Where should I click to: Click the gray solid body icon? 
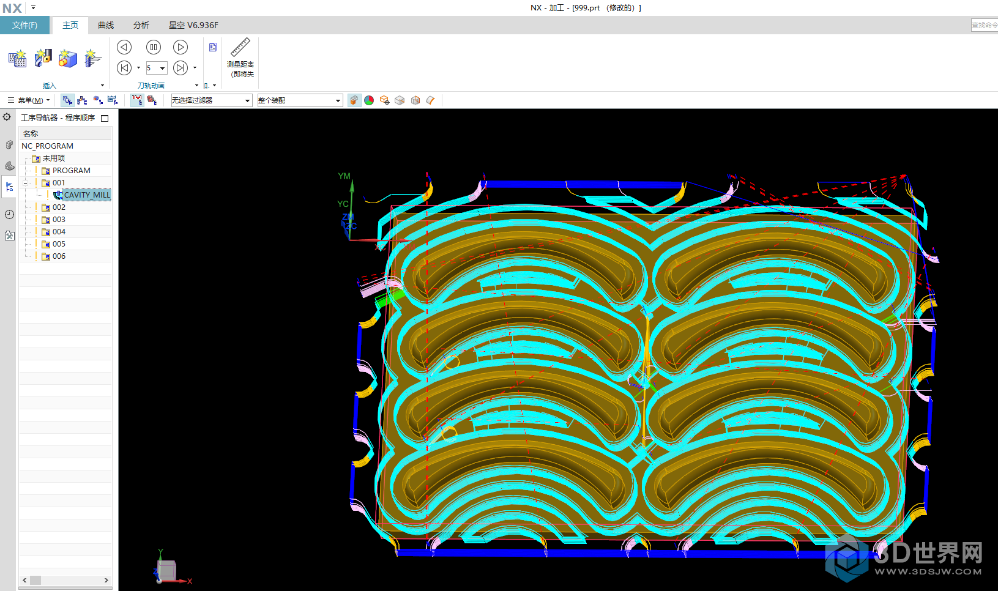[400, 100]
